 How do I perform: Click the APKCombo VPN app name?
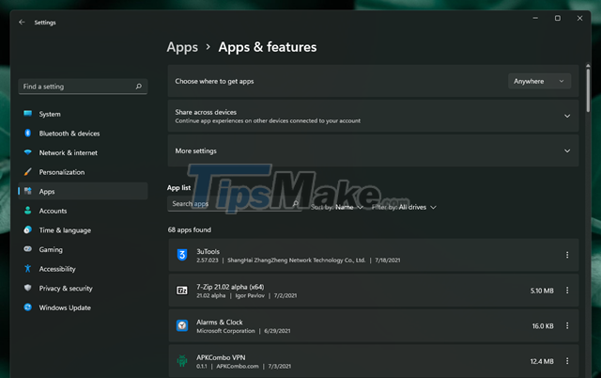[221, 357]
